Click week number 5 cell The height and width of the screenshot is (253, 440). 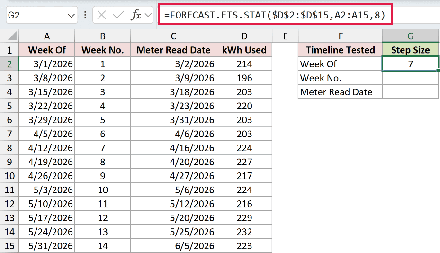103,120
